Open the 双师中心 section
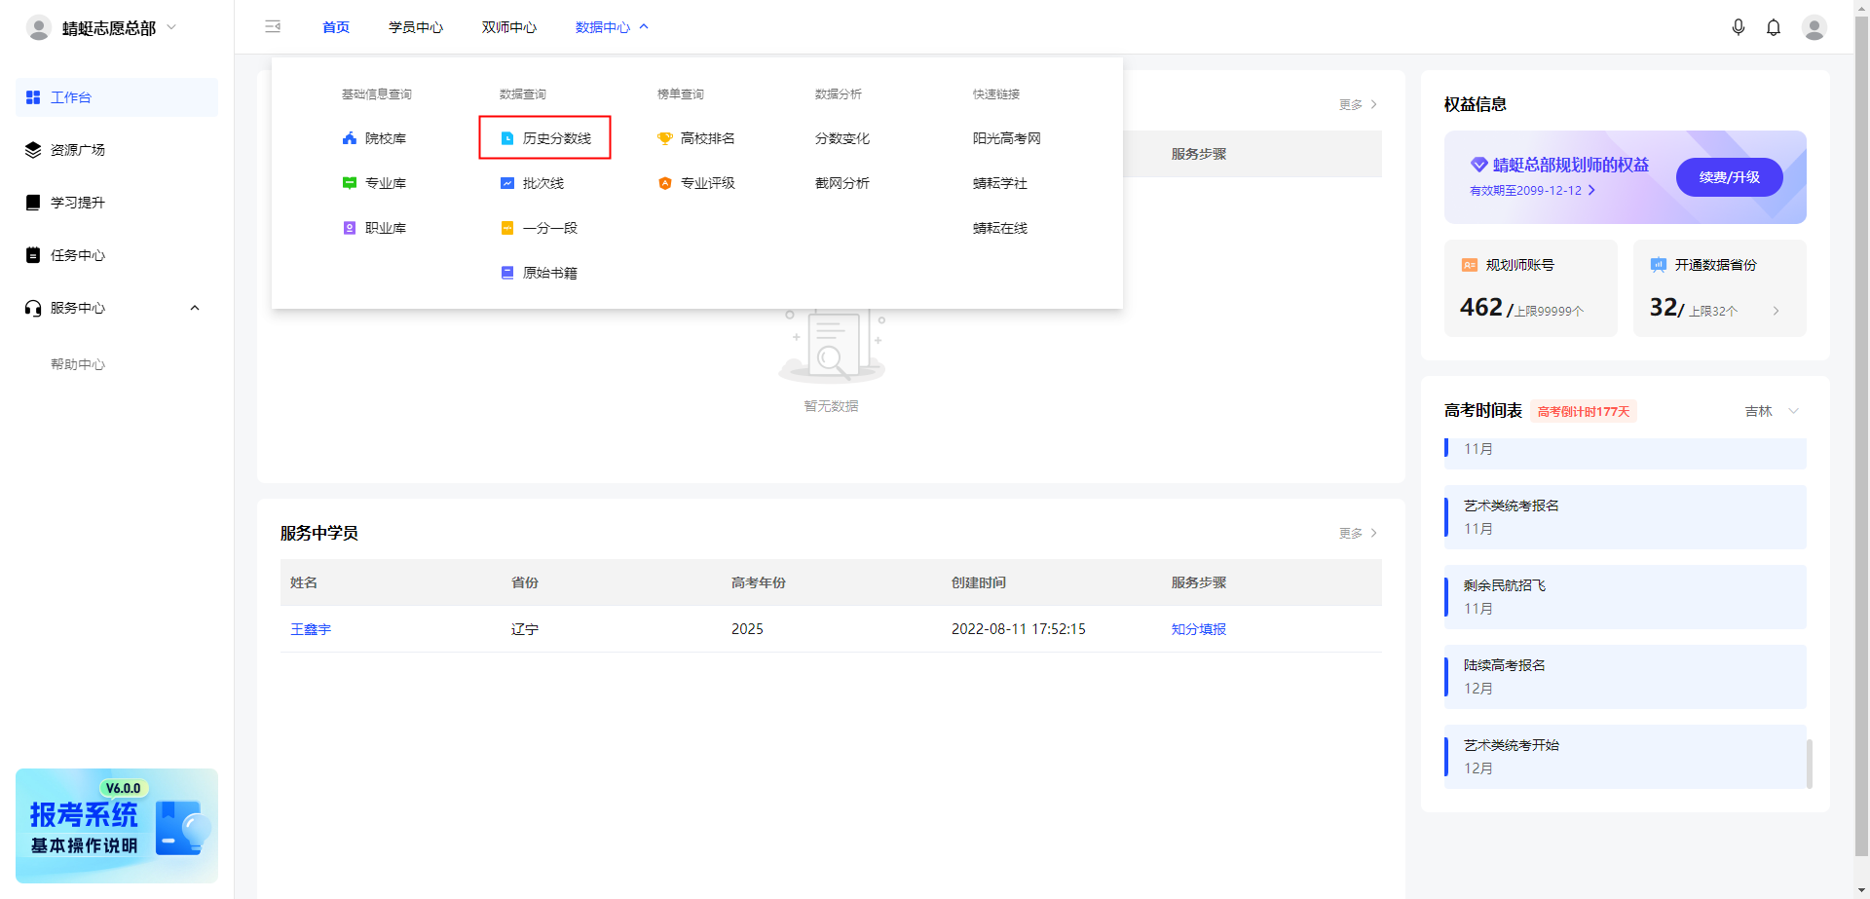Image resolution: width=1870 pixels, height=899 pixels. point(508,27)
